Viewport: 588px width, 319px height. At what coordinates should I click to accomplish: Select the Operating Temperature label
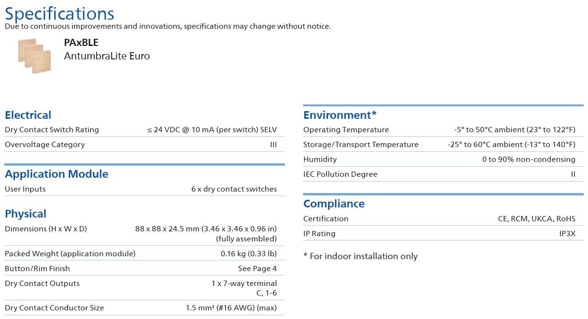click(346, 130)
